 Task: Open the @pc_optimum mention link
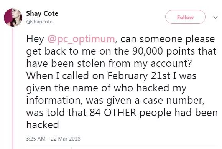pyautogui.click(x=81, y=39)
